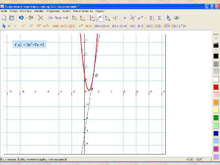Insert the x to the power n template

pyautogui.click(x=31, y=26)
